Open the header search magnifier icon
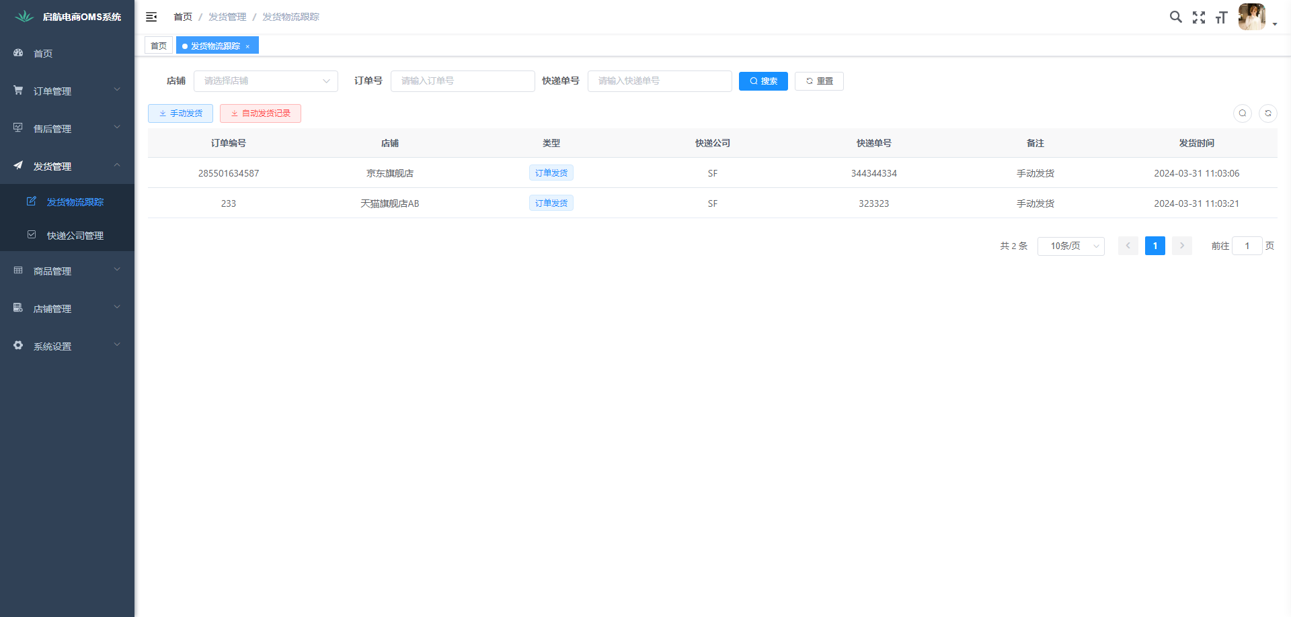Screen dimensions: 1291x617 pyautogui.click(x=1175, y=17)
